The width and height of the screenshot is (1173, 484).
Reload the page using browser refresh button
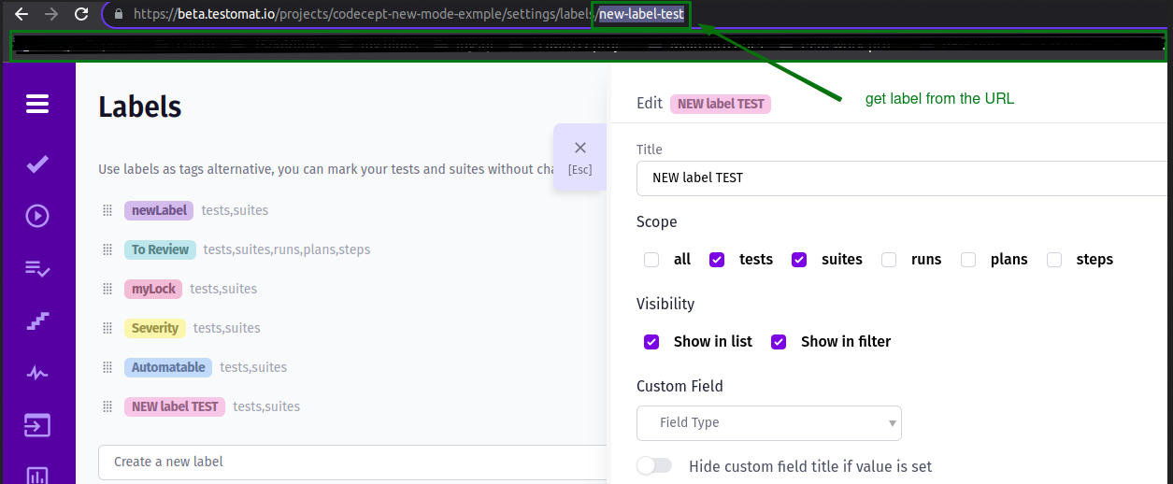coord(81,14)
